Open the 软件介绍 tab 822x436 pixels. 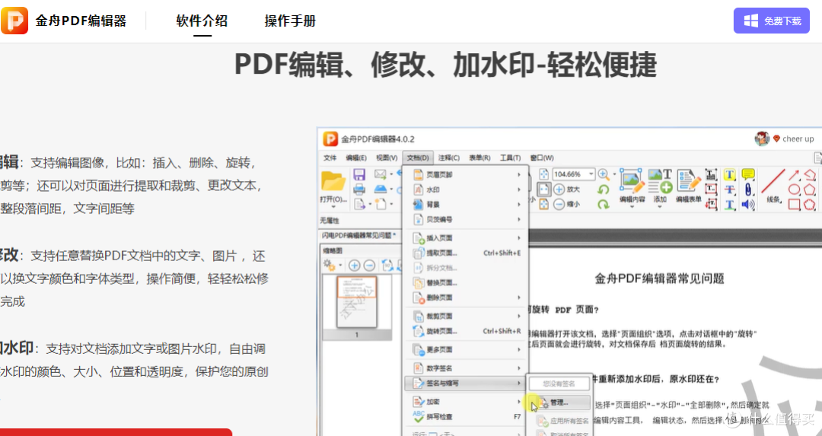pyautogui.click(x=202, y=21)
